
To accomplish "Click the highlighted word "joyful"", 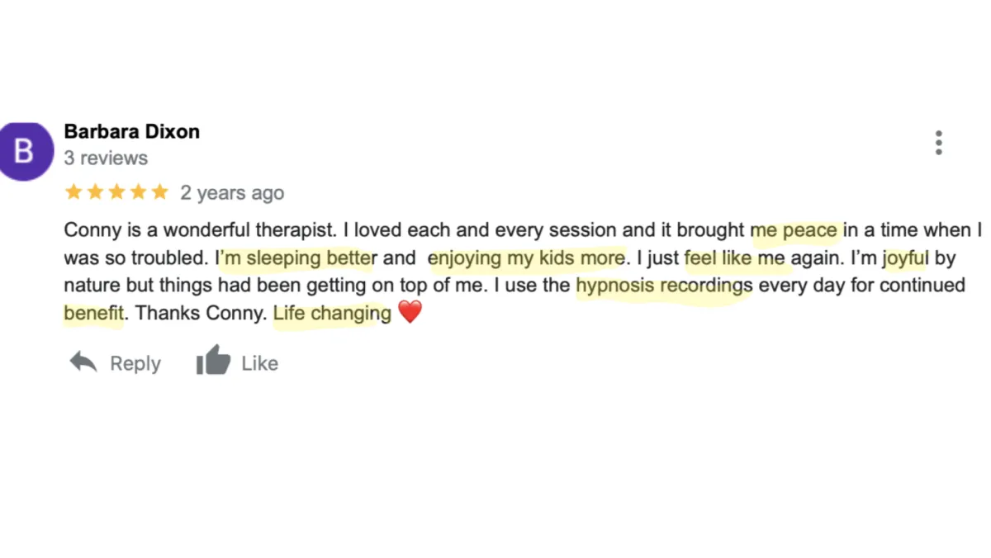I will [906, 258].
